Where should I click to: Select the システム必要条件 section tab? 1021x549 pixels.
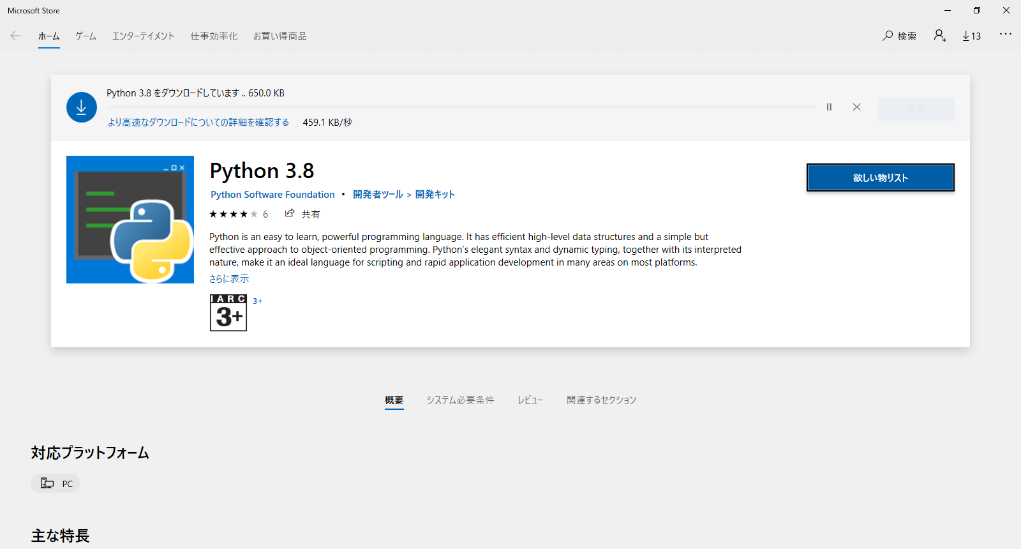click(461, 400)
